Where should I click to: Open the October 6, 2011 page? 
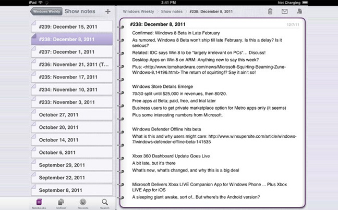[x=72, y=152]
